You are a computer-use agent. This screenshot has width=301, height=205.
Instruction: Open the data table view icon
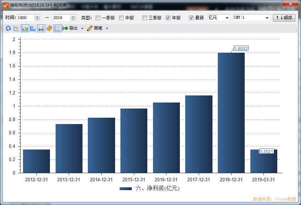57,28
